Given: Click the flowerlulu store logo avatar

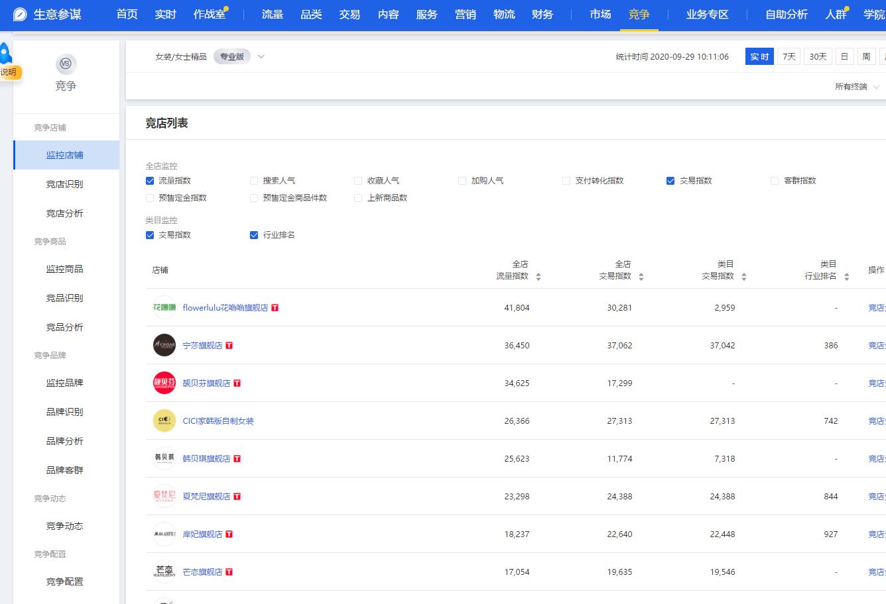Looking at the screenshot, I should click(x=164, y=307).
